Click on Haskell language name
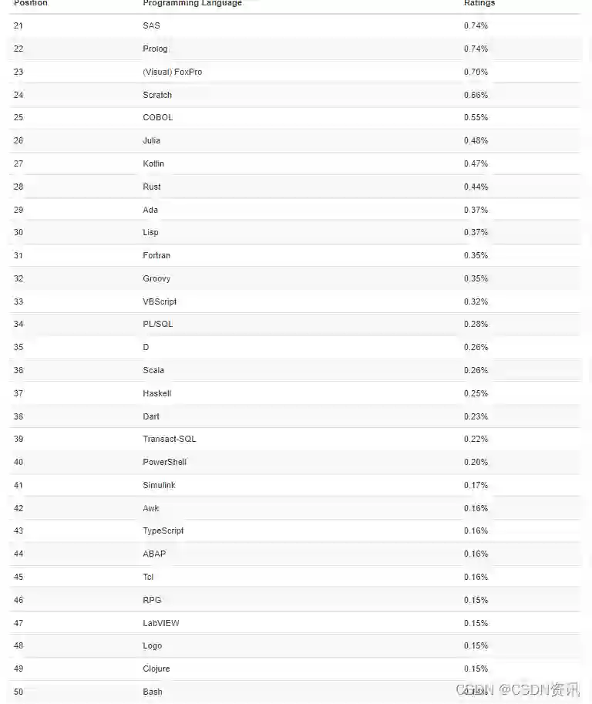This screenshot has width=592, height=704. pyautogui.click(x=156, y=393)
